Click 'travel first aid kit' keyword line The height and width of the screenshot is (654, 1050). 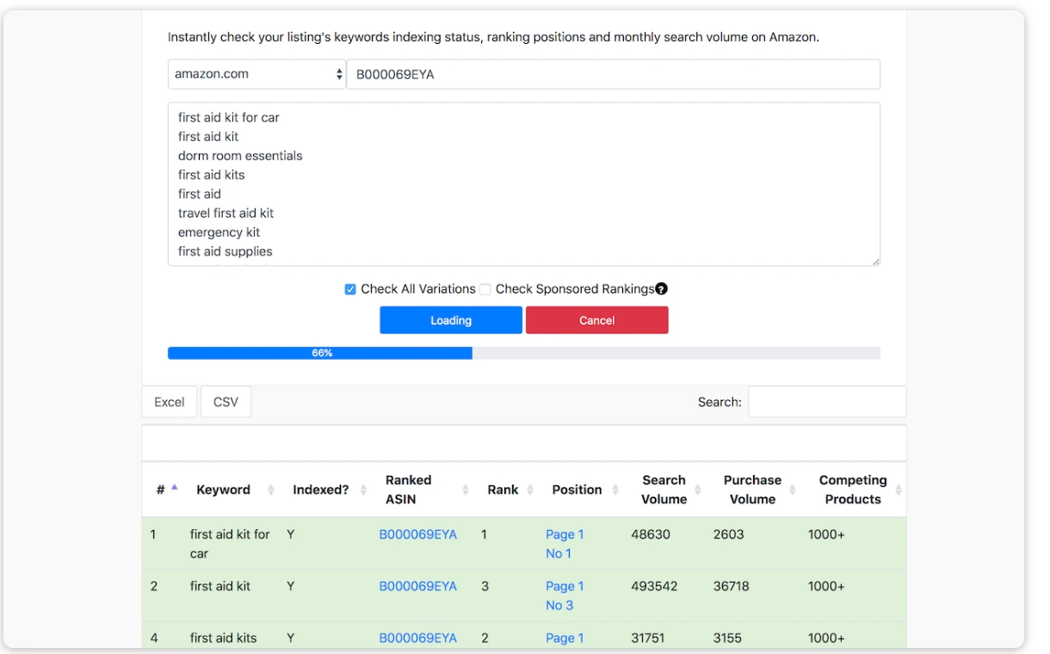pyautogui.click(x=225, y=213)
